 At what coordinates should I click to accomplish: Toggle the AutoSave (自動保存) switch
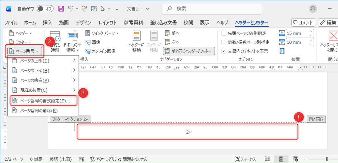(46, 9)
